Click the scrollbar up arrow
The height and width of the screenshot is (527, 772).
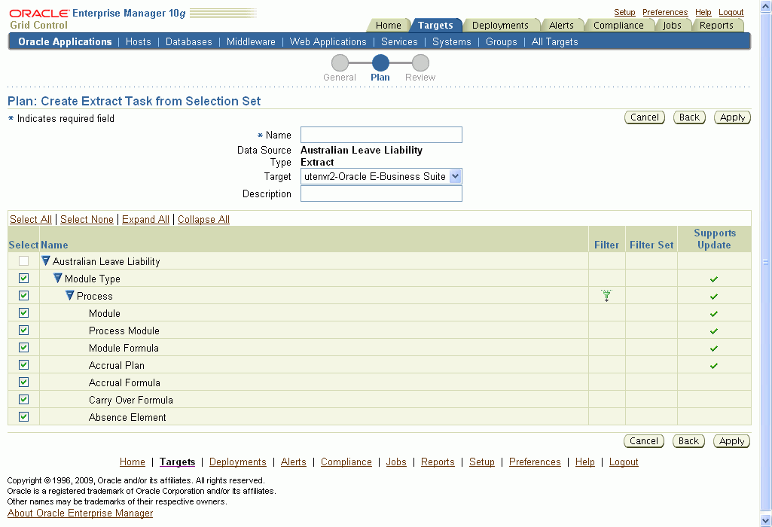click(x=766, y=6)
